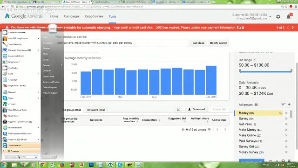Click the Fix it link in red banner
The image size is (298, 168).
[240, 28]
